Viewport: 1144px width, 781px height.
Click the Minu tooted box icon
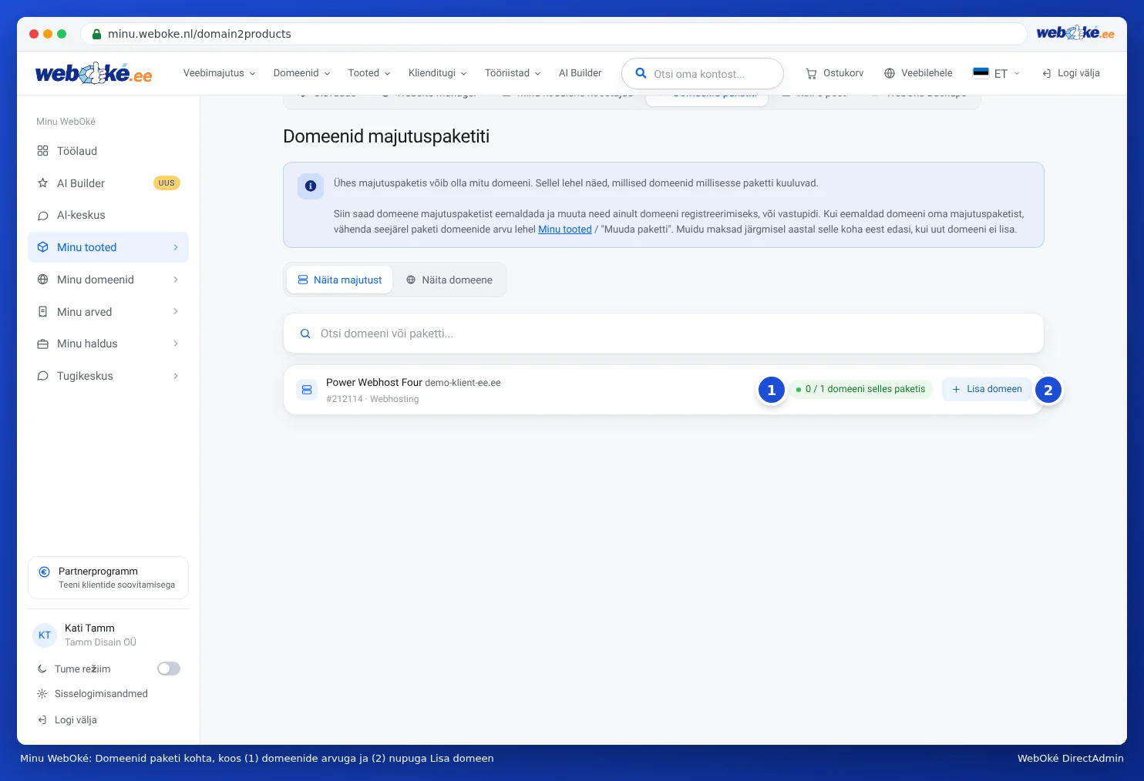coord(43,247)
